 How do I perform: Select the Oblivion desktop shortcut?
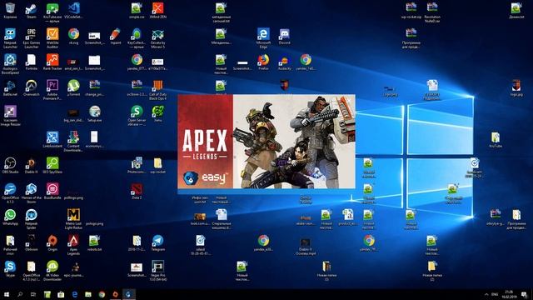(x=32, y=242)
